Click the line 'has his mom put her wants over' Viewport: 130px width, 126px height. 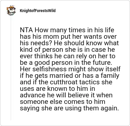point(68,36)
